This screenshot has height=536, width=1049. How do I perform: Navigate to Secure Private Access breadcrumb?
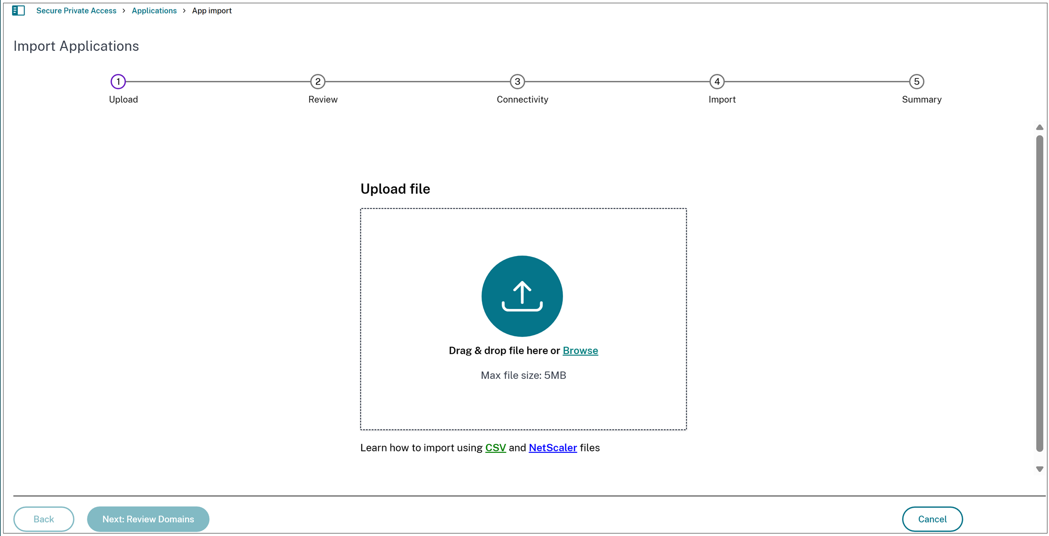pyautogui.click(x=76, y=10)
